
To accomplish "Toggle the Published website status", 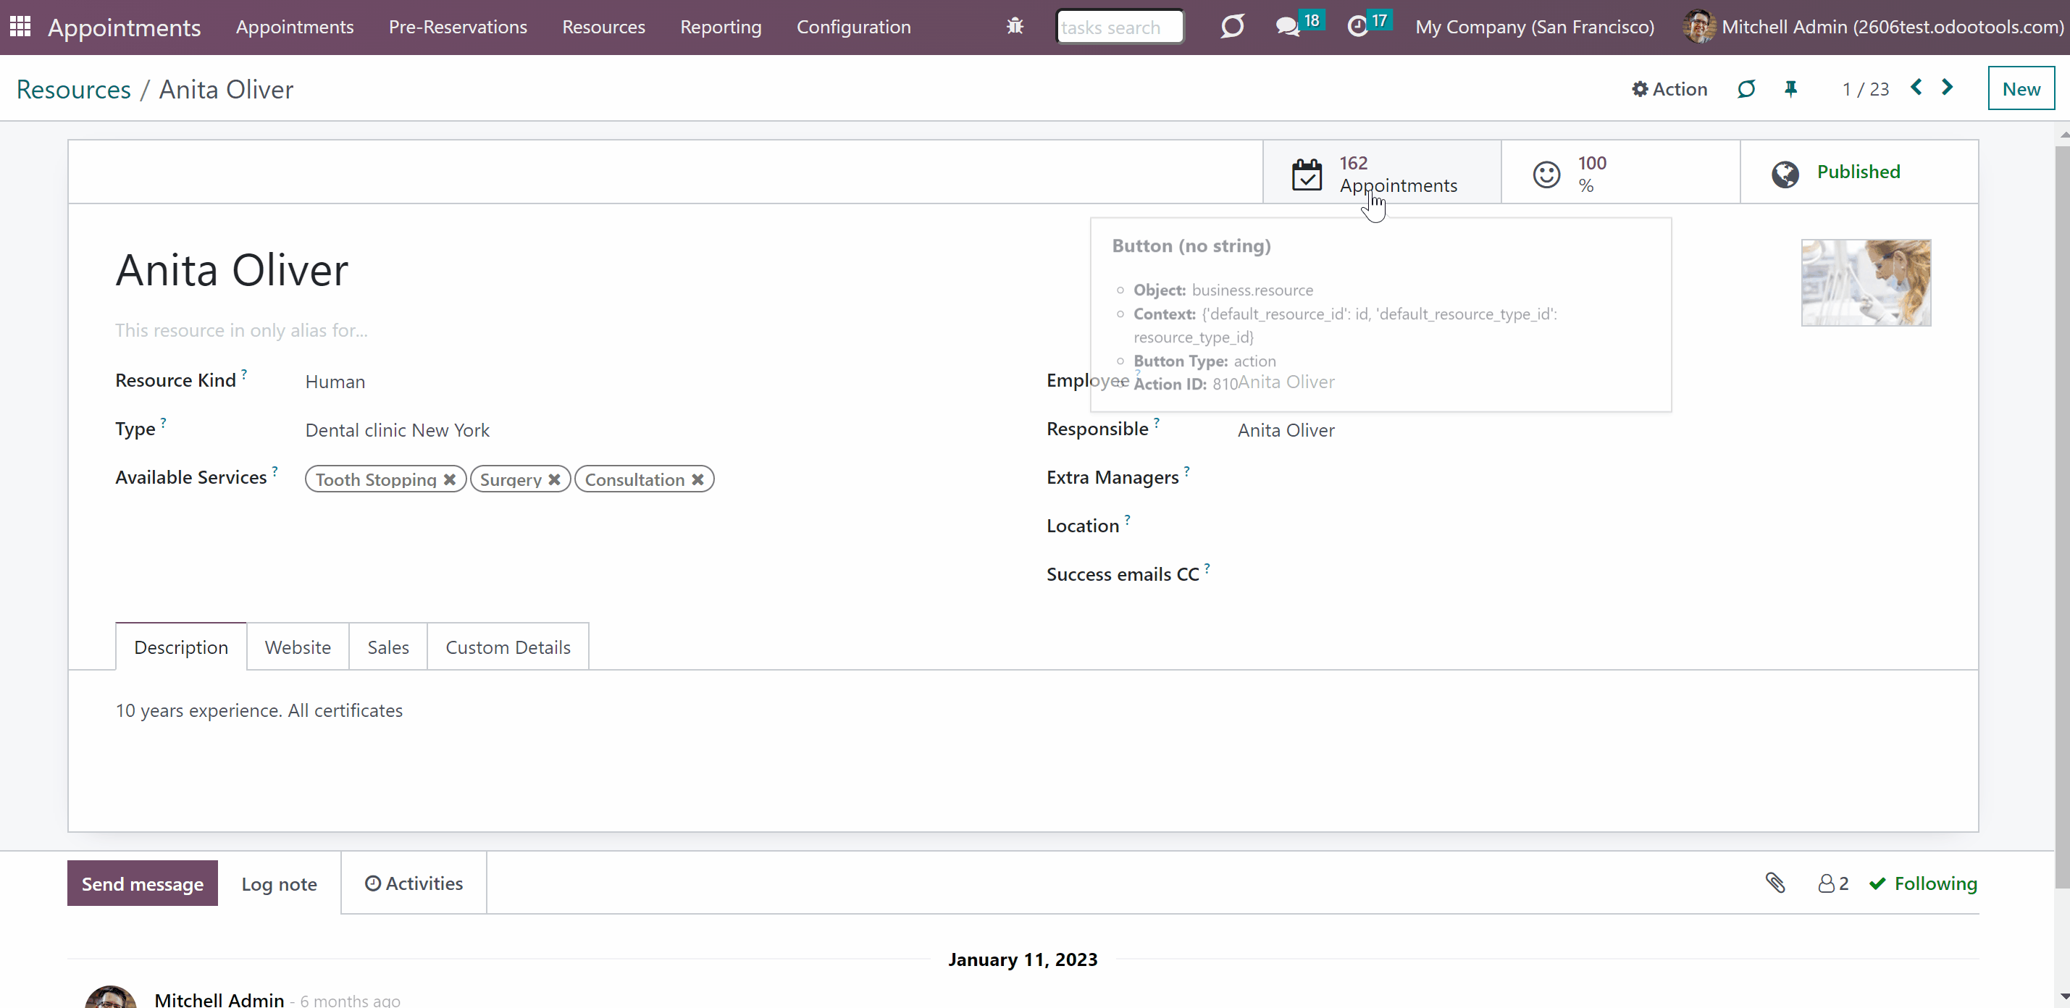I will coord(1859,172).
